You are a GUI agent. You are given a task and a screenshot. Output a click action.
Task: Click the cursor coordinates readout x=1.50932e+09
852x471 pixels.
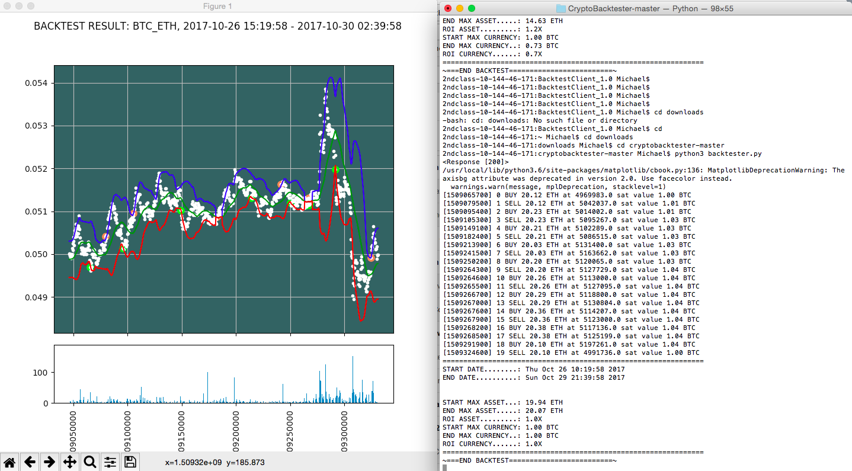coord(214,462)
